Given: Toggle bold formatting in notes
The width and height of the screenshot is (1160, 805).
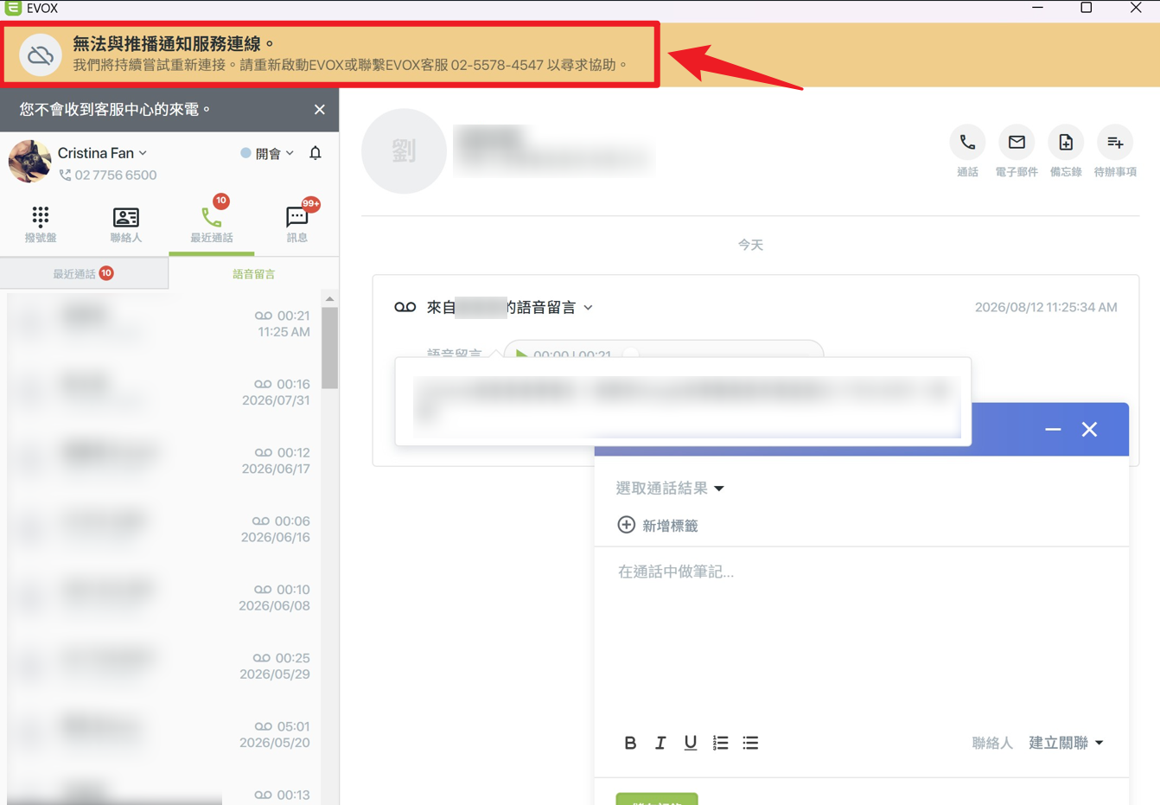Looking at the screenshot, I should point(630,743).
